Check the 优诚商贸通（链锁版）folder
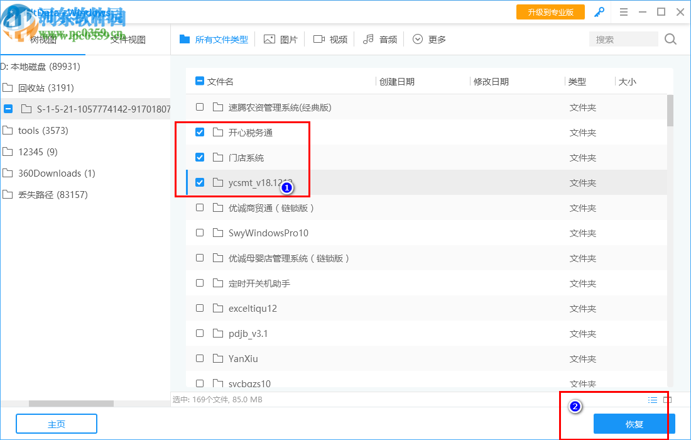This screenshot has width=691, height=440. (200, 207)
